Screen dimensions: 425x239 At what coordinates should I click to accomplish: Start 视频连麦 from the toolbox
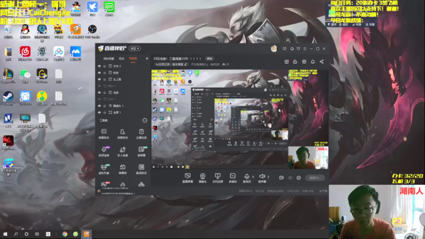pyautogui.click(x=104, y=151)
